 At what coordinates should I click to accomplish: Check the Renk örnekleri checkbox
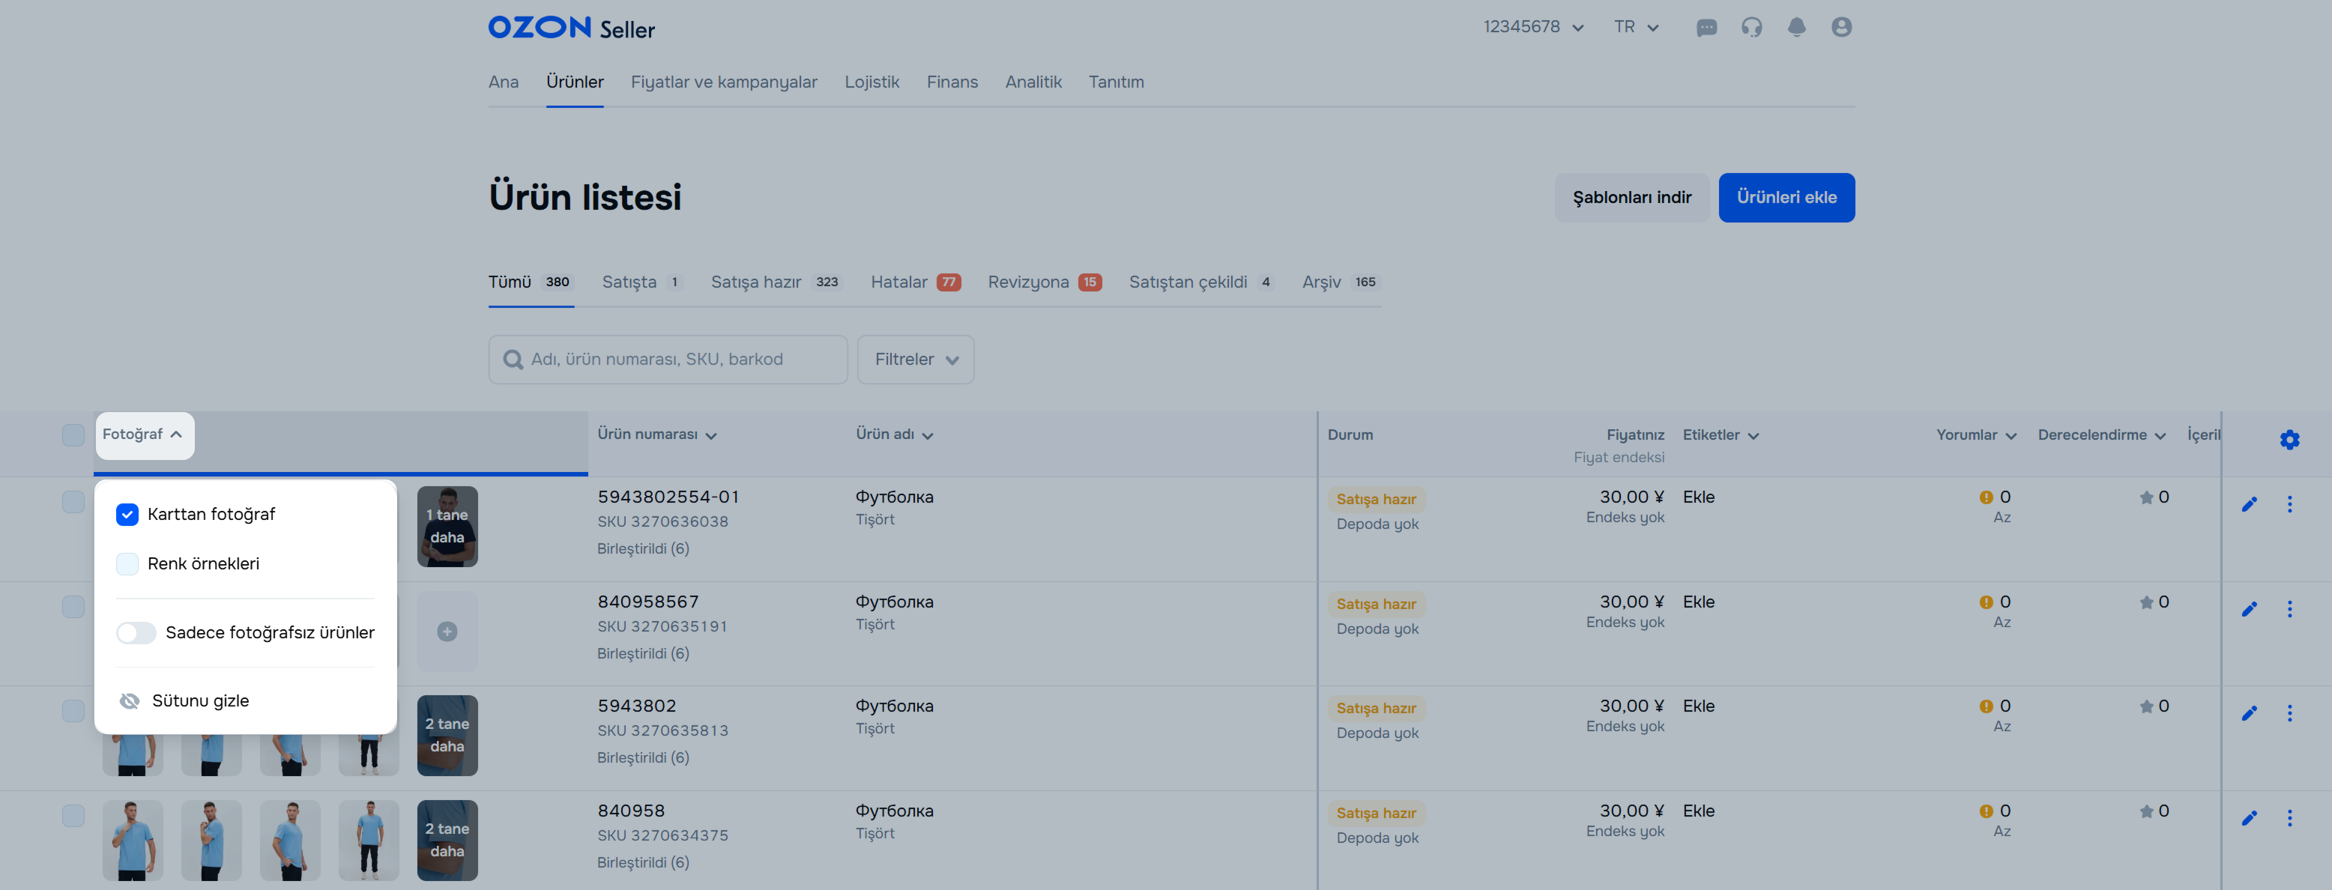point(127,564)
